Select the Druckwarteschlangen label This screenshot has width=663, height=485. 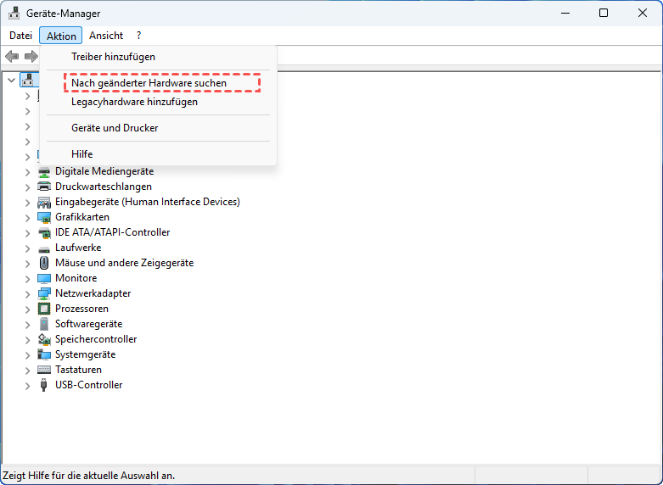pyautogui.click(x=104, y=187)
